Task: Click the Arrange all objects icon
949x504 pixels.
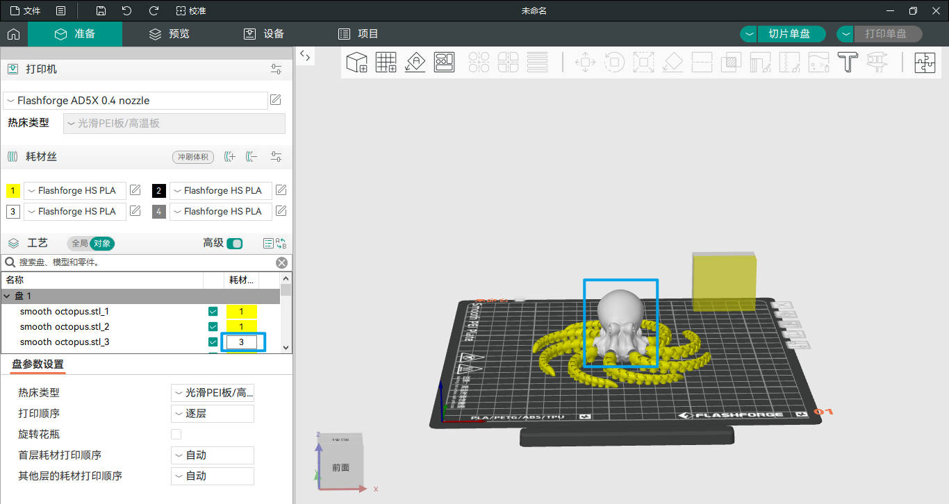Action: click(x=444, y=62)
